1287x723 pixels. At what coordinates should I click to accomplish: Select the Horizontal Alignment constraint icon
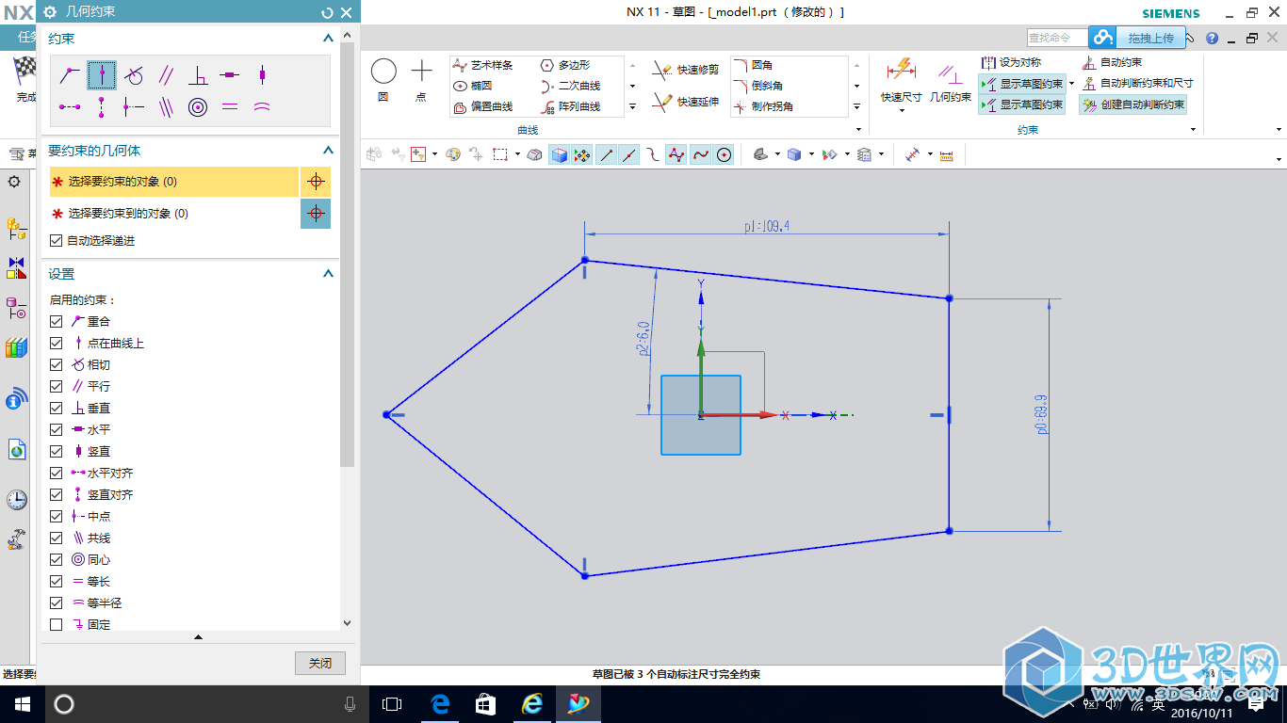pyautogui.click(x=69, y=107)
